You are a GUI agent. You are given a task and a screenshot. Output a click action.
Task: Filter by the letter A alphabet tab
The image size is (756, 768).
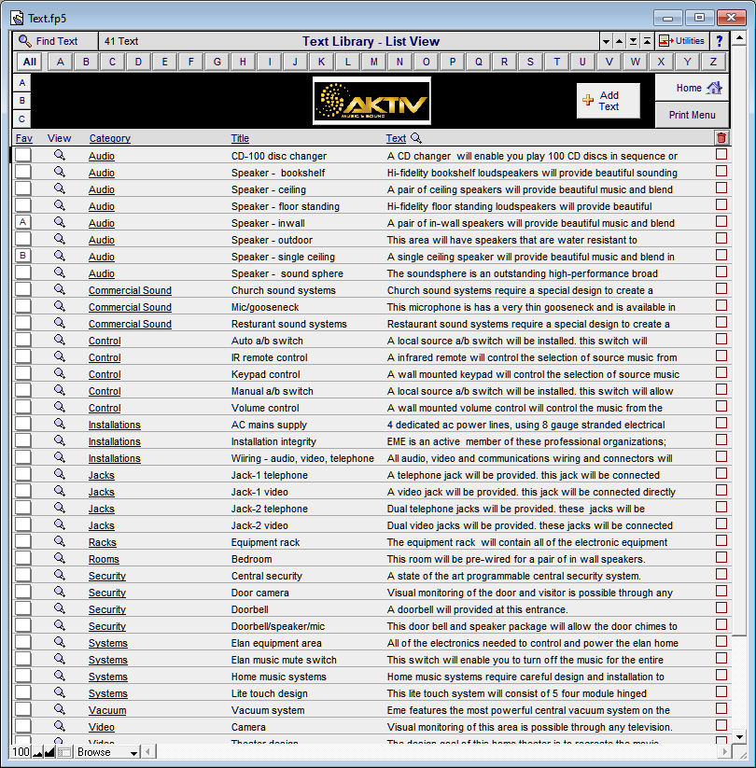[x=61, y=62]
